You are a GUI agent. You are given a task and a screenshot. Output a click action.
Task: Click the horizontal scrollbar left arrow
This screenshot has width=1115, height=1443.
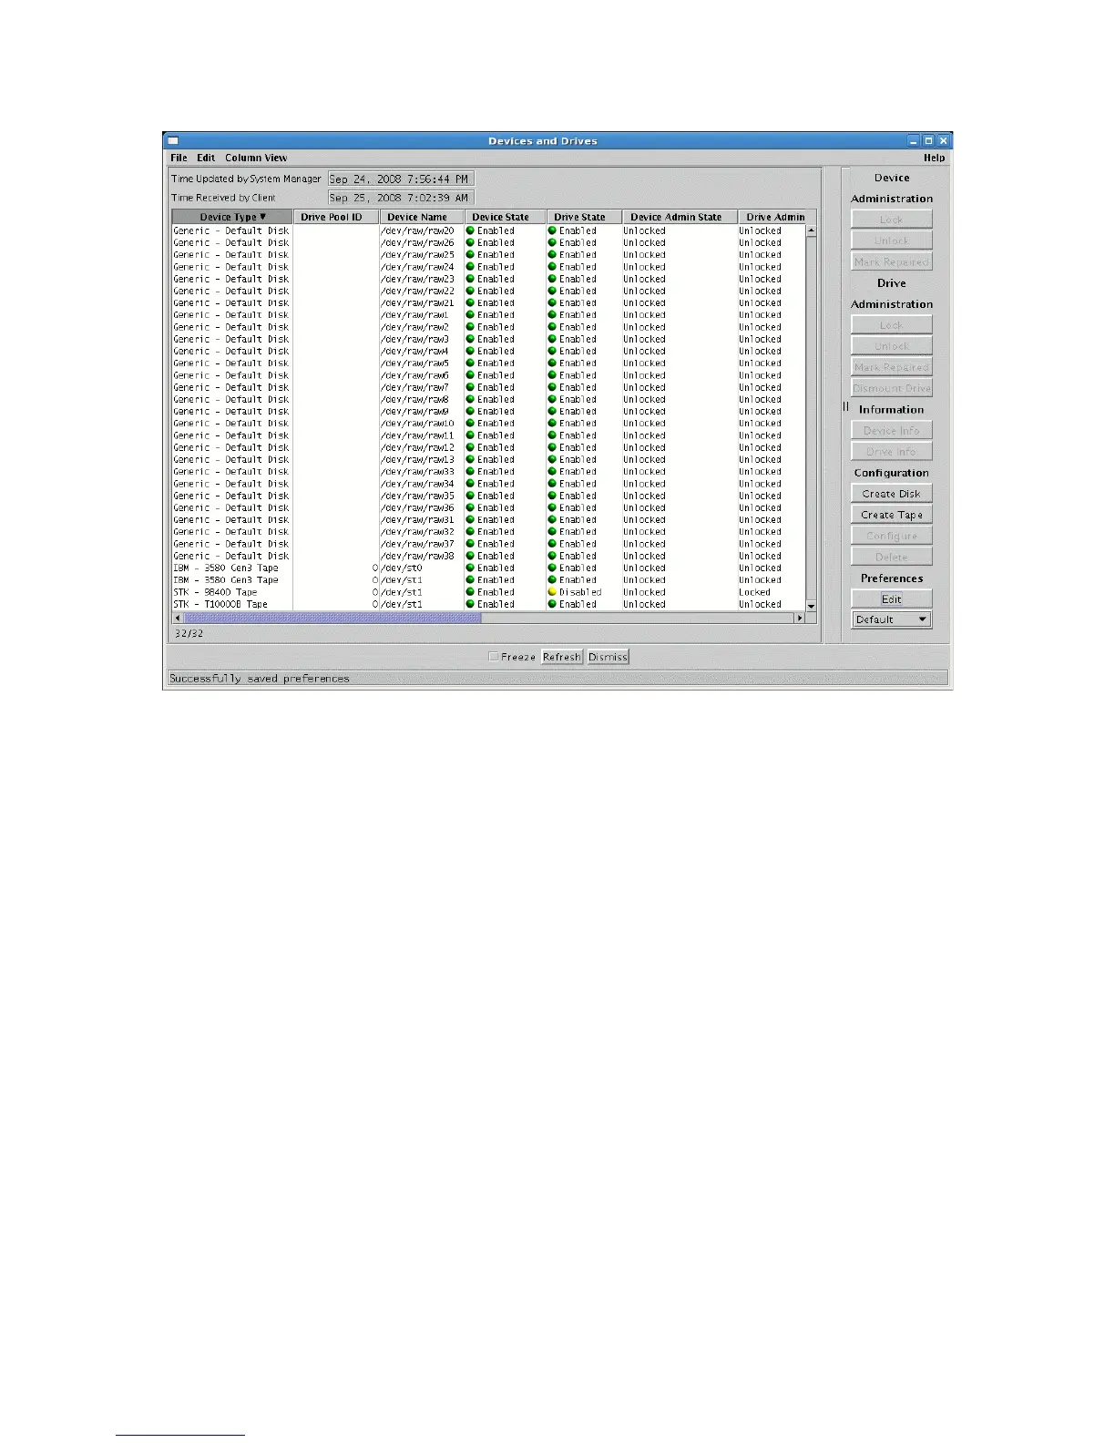pyautogui.click(x=178, y=618)
